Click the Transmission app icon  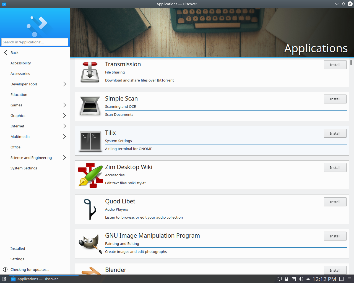pyautogui.click(x=90, y=72)
